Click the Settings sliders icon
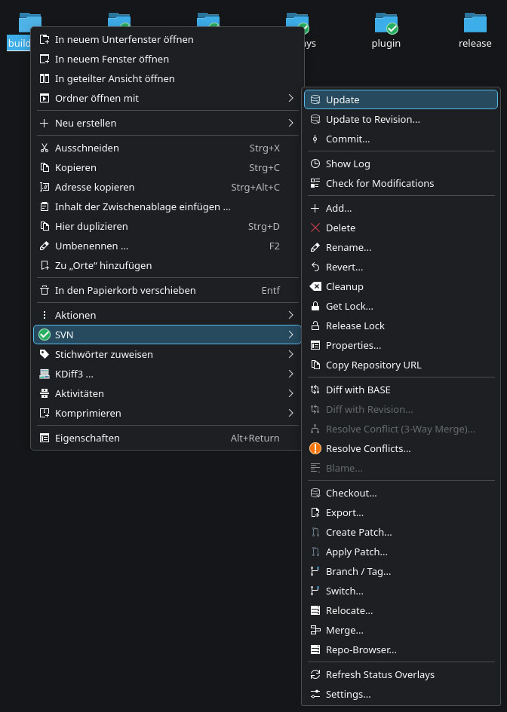 coord(315,694)
